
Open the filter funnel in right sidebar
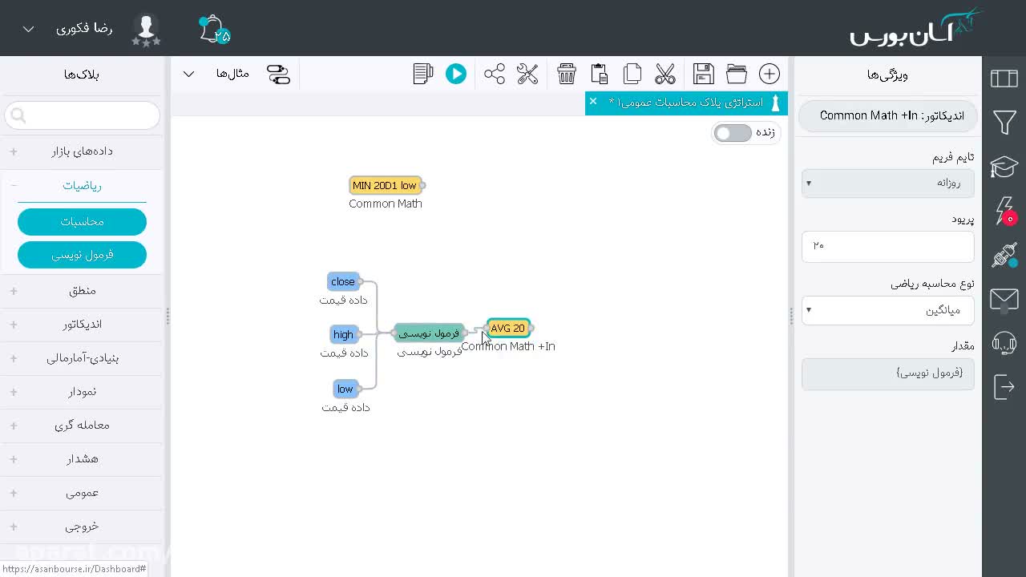point(1004,123)
